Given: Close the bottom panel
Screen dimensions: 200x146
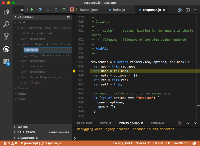Looking at the screenshot, I should point(195,123).
